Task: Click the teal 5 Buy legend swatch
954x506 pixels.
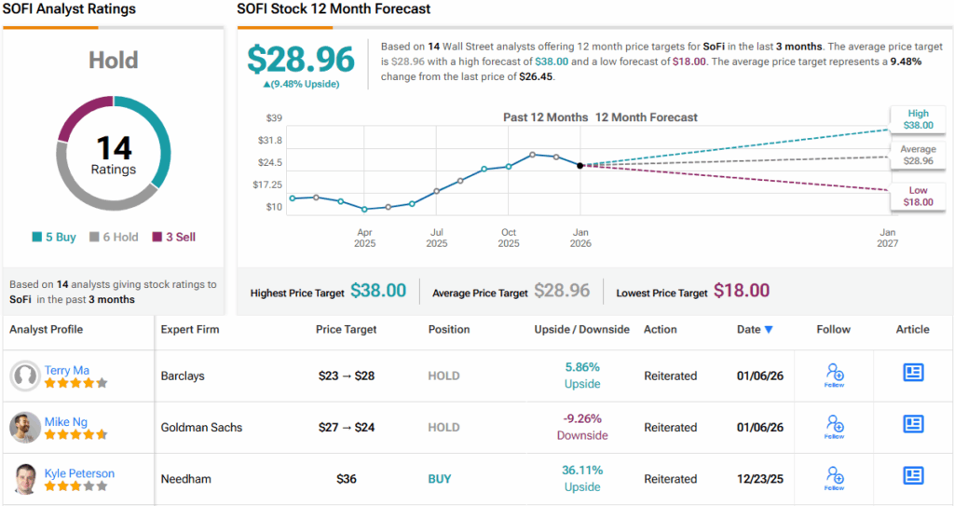Action: pyautogui.click(x=38, y=238)
